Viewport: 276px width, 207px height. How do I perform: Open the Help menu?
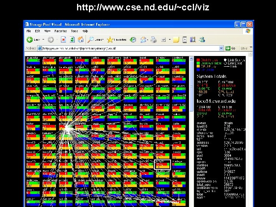coord(85,31)
